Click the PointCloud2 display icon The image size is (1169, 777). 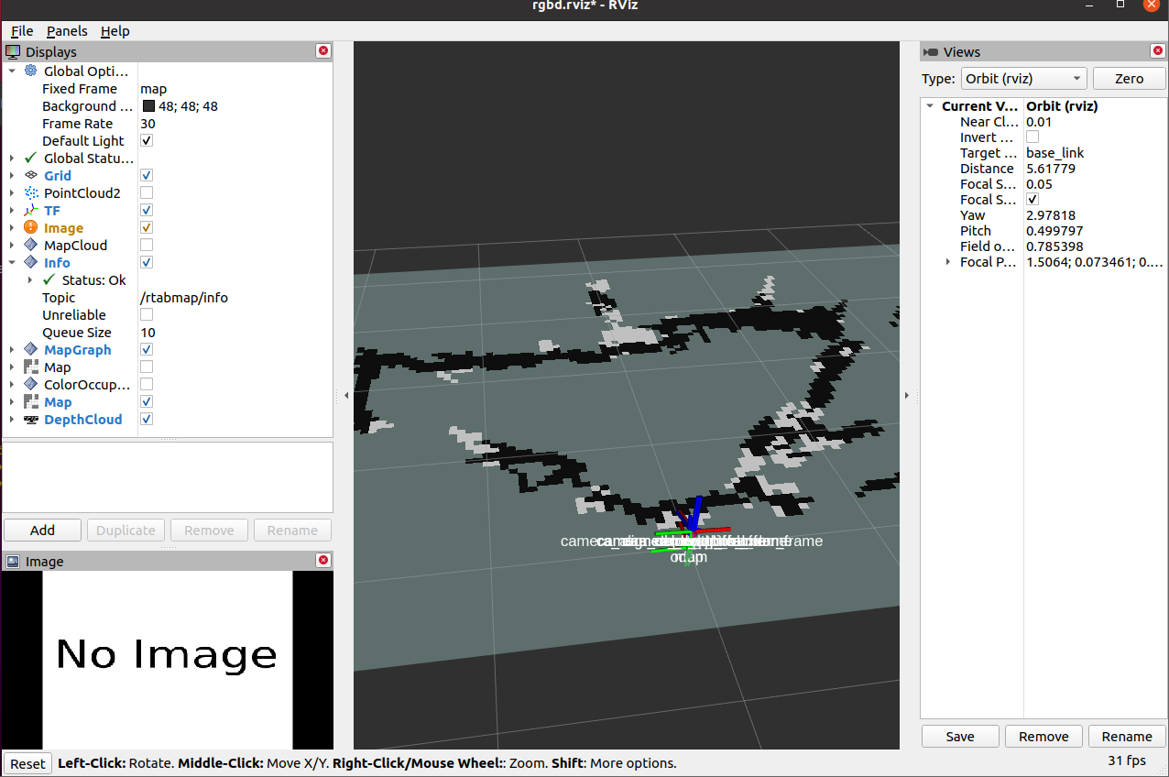point(31,192)
